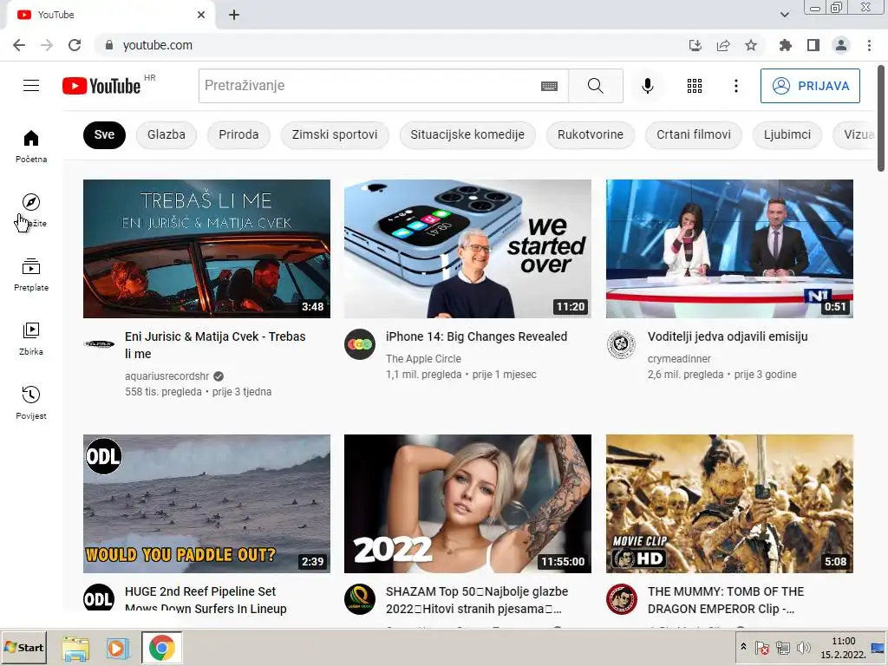Open Zbirka library in sidebar

pos(31,338)
